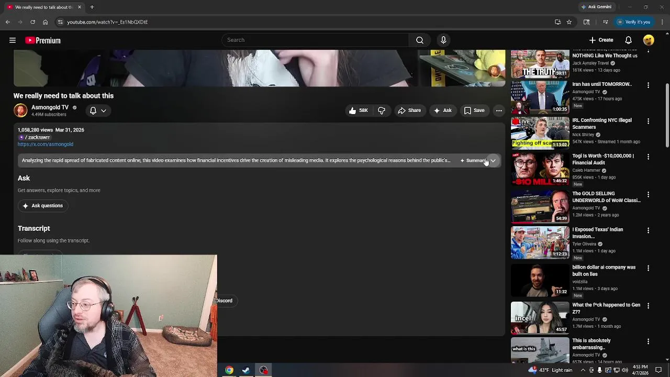The image size is (670, 377).
Task: Go back in the browser
Action: click(8, 22)
